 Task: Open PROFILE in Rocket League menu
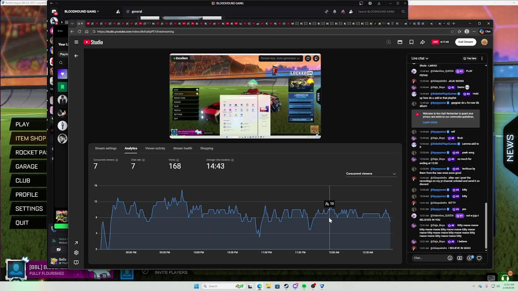(27, 194)
